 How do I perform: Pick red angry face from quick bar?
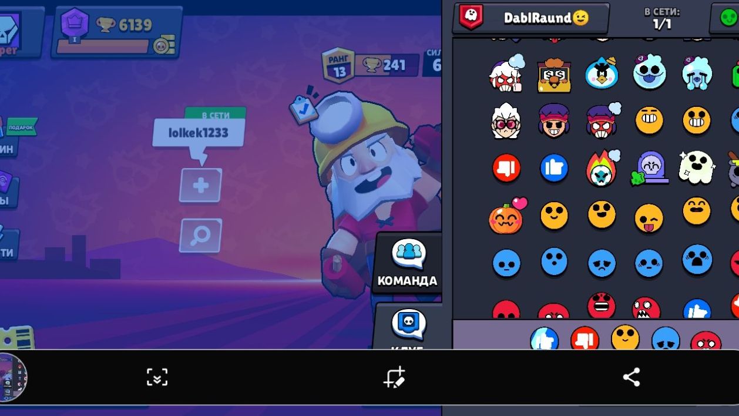706,341
